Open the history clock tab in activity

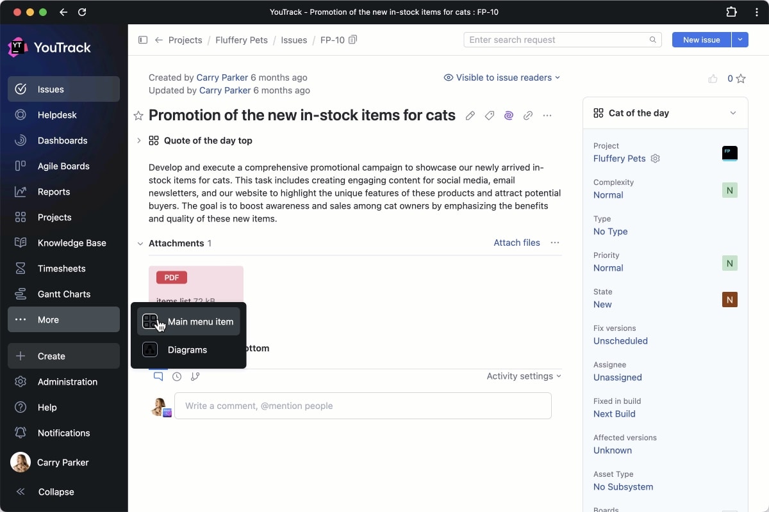177,377
